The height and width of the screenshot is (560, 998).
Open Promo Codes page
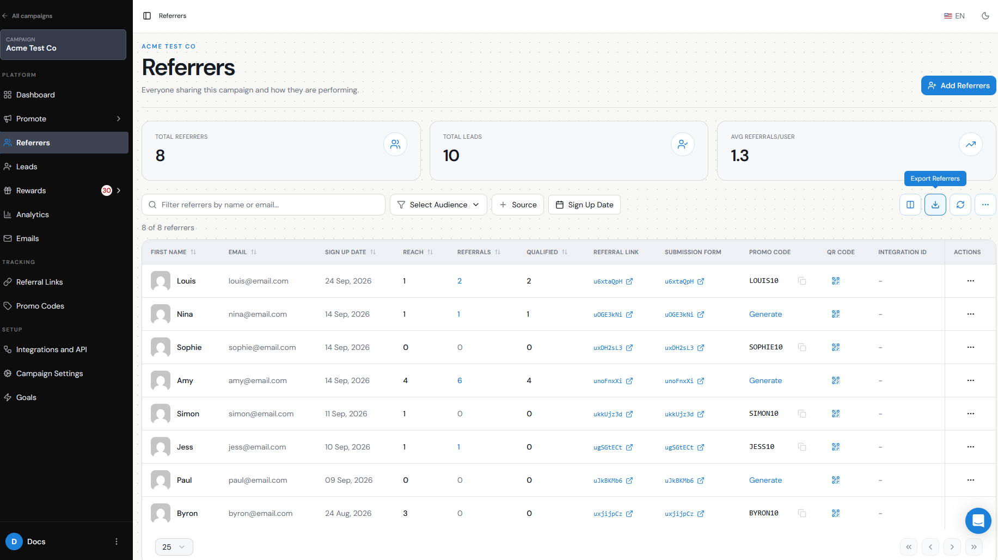pyautogui.click(x=64, y=306)
